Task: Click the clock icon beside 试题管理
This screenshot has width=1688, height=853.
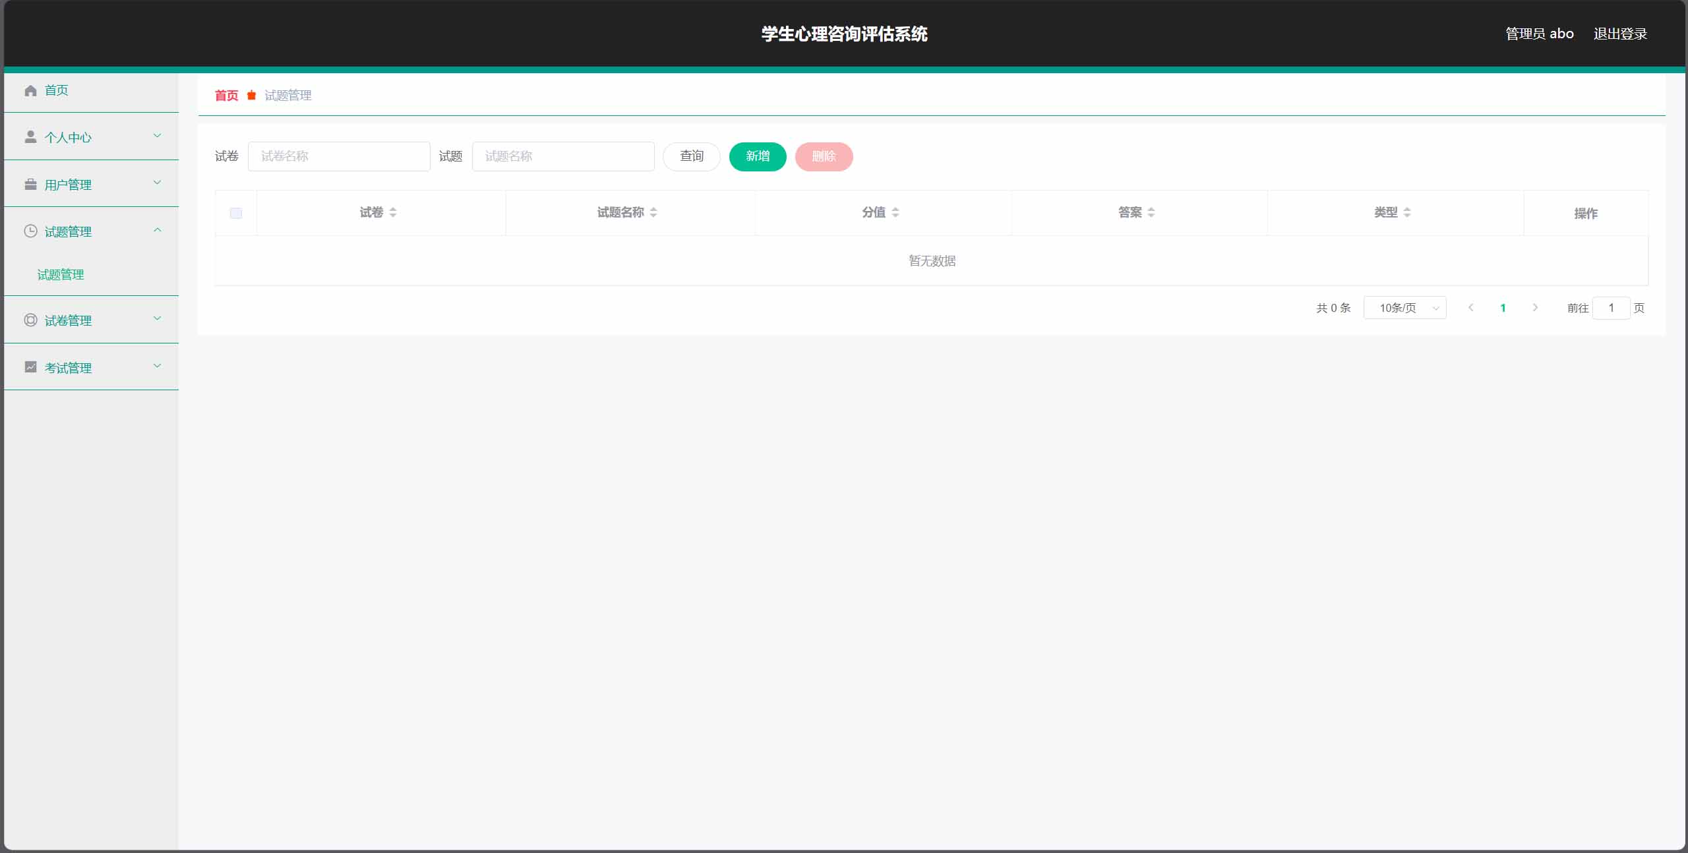Action: tap(30, 231)
